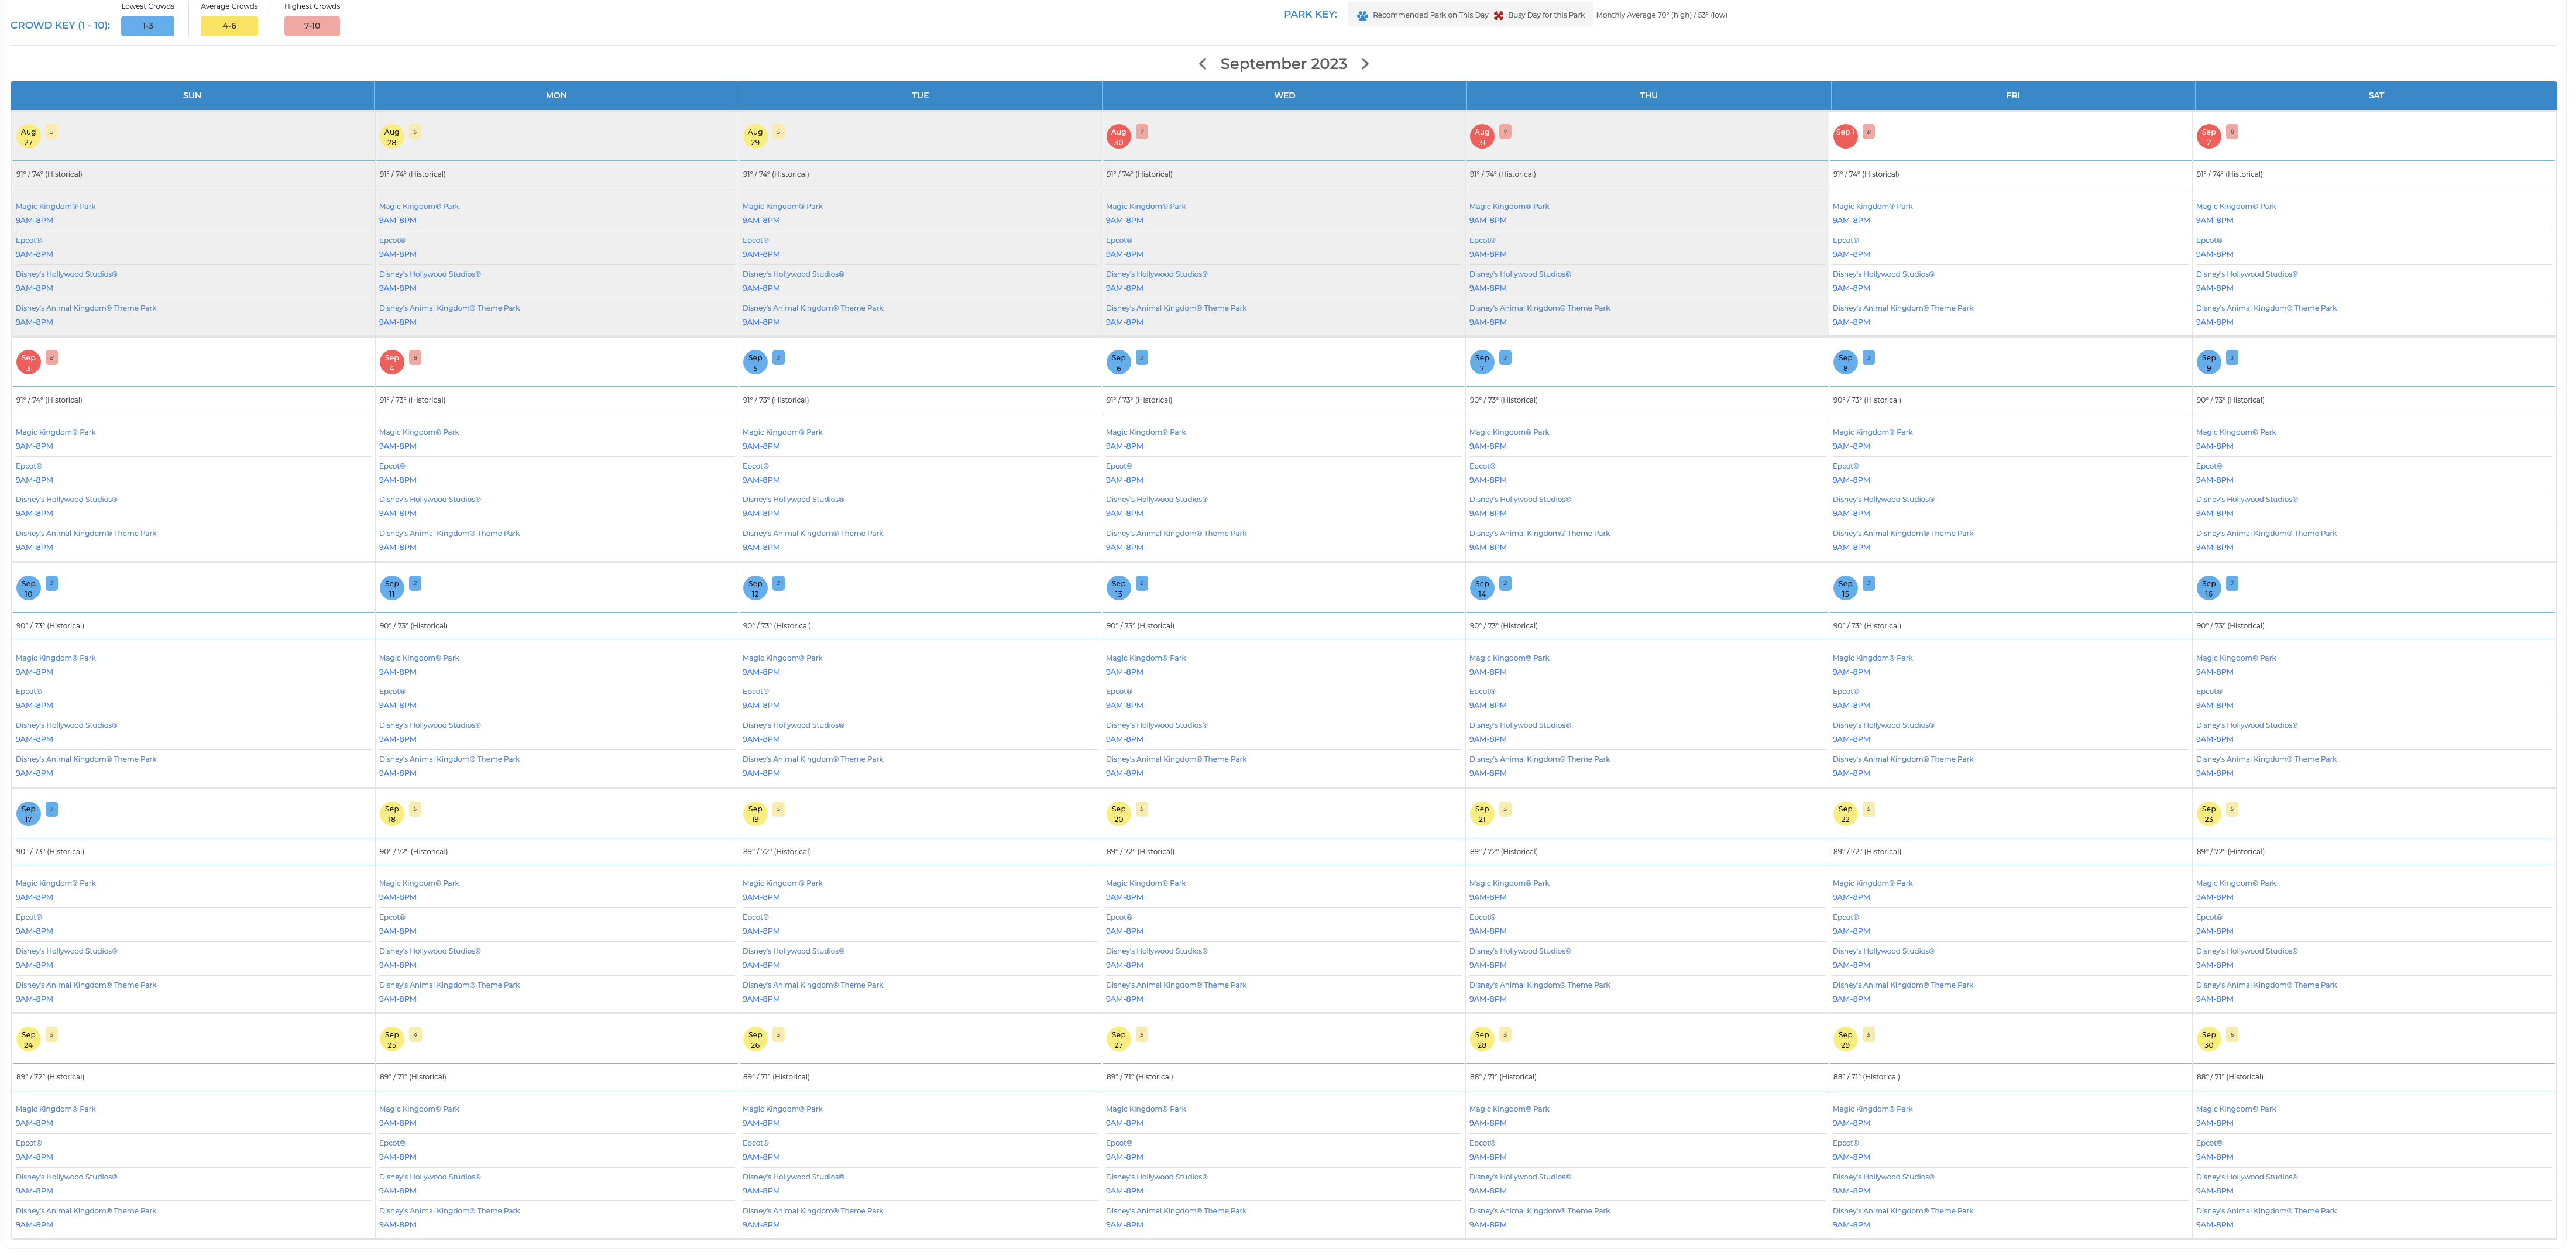This screenshot has height=1259, width=2576.
Task: Click the 1-3 Lowest Crowds blue swatch
Action: 148,26
